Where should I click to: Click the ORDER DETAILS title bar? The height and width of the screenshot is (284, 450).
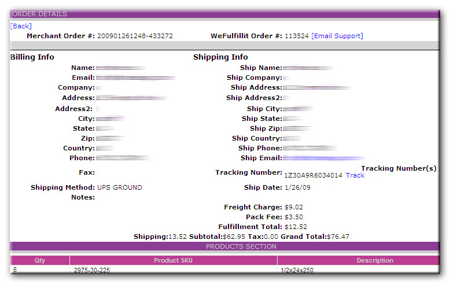tap(225, 14)
